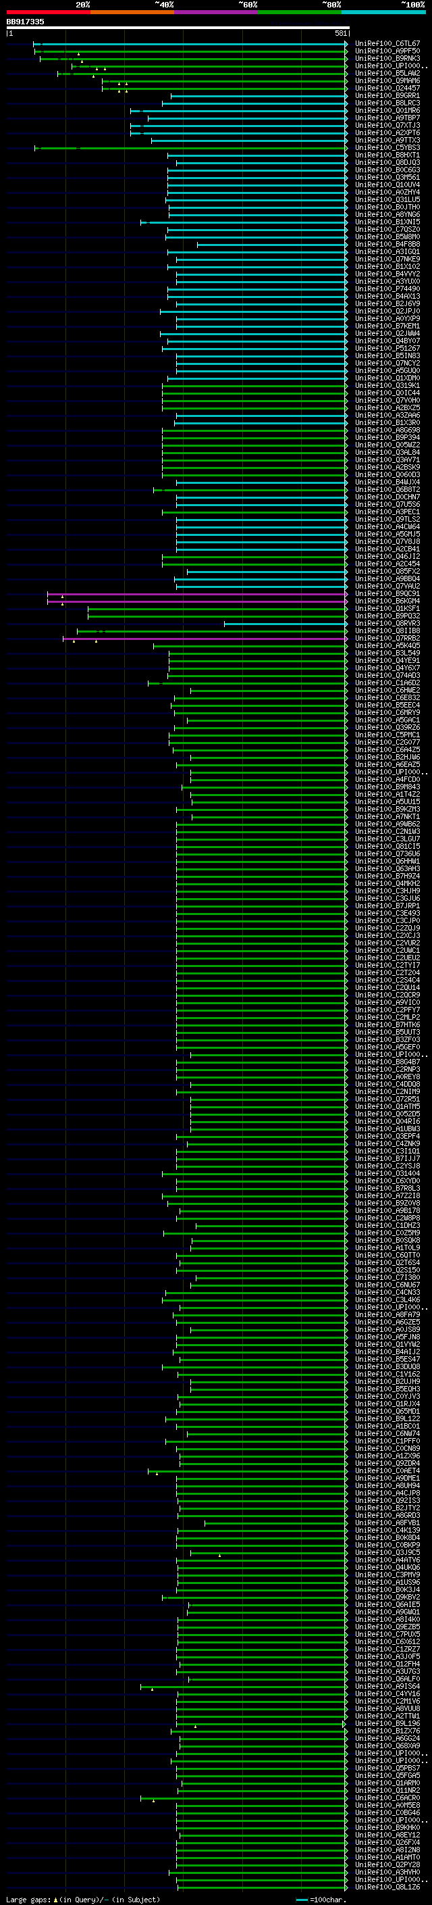Select the UniRef100_Q6HHW1 label
The width and height of the screenshot is (432, 1905).
(387, 862)
